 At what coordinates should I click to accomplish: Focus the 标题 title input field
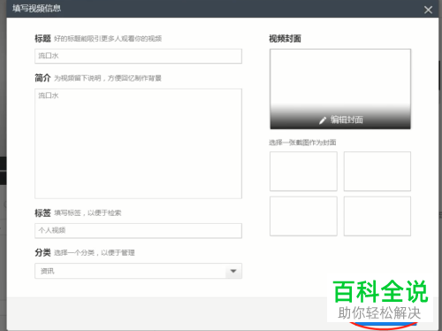point(138,56)
